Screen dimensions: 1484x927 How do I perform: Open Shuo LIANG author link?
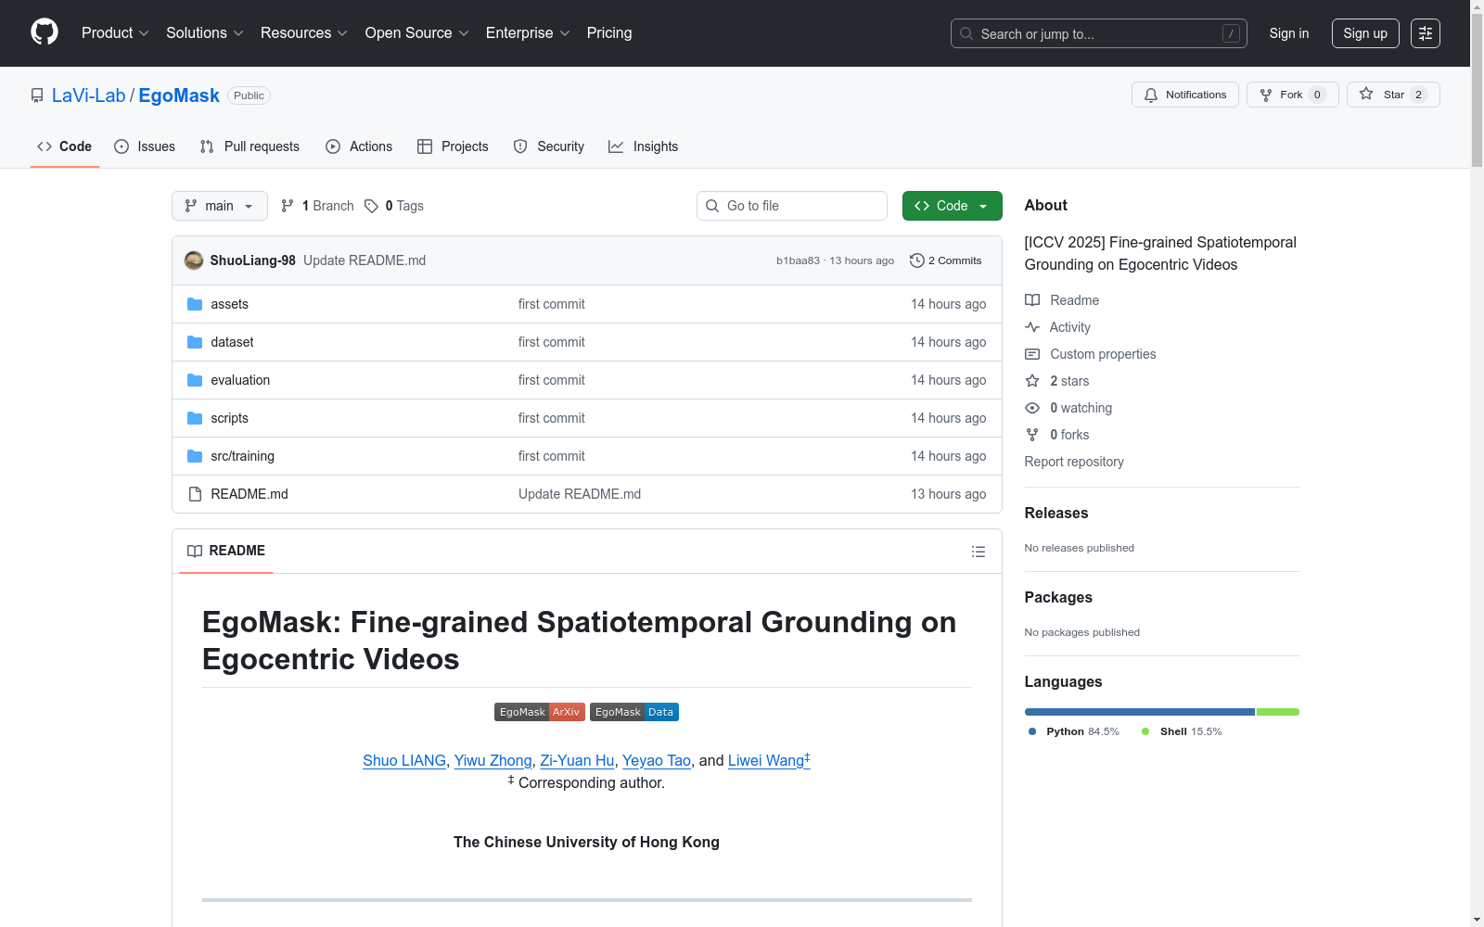point(404,760)
